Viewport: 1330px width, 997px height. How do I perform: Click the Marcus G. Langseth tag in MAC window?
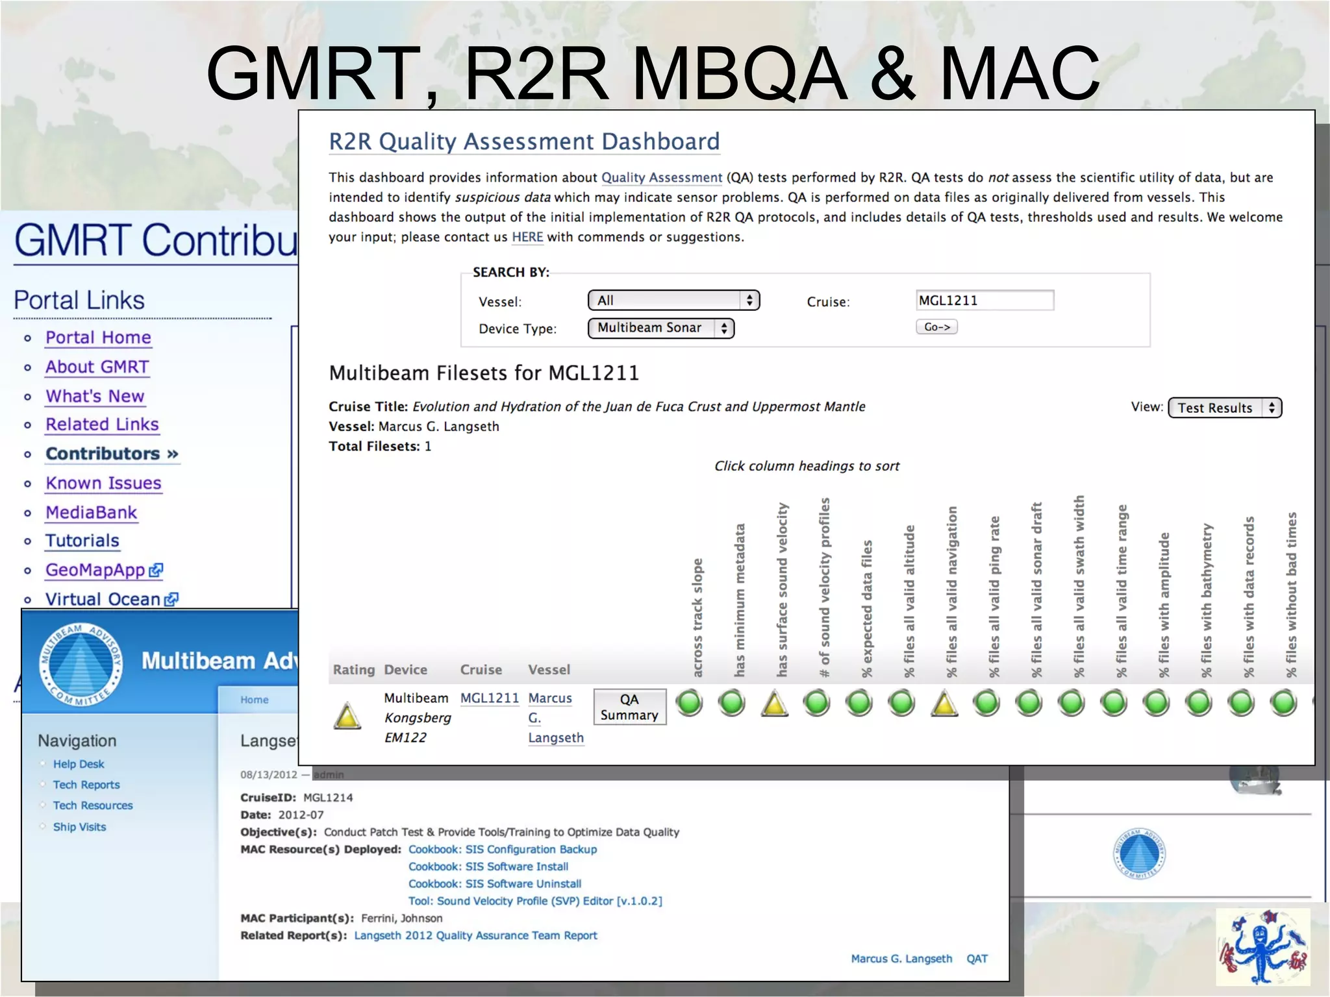[x=901, y=959]
